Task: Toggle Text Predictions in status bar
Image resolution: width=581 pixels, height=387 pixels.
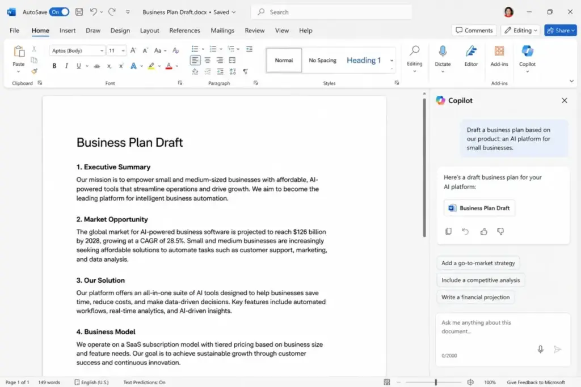Action: click(144, 382)
